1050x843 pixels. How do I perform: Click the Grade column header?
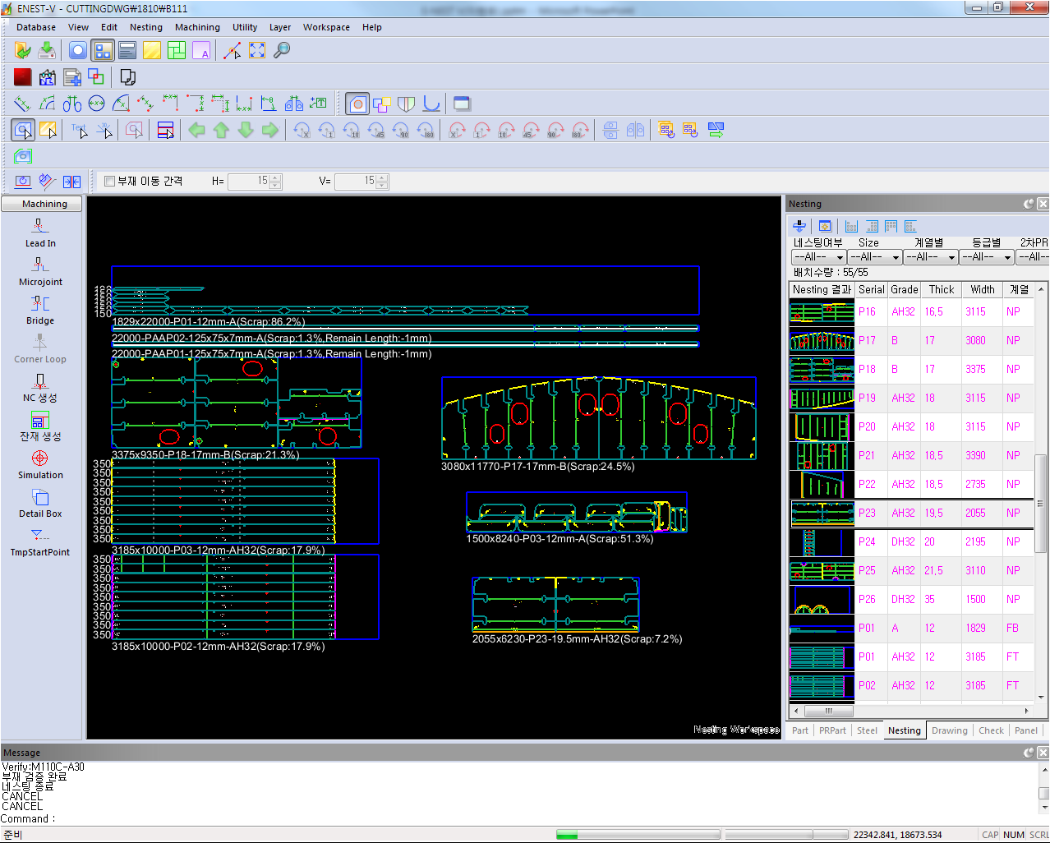[904, 289]
